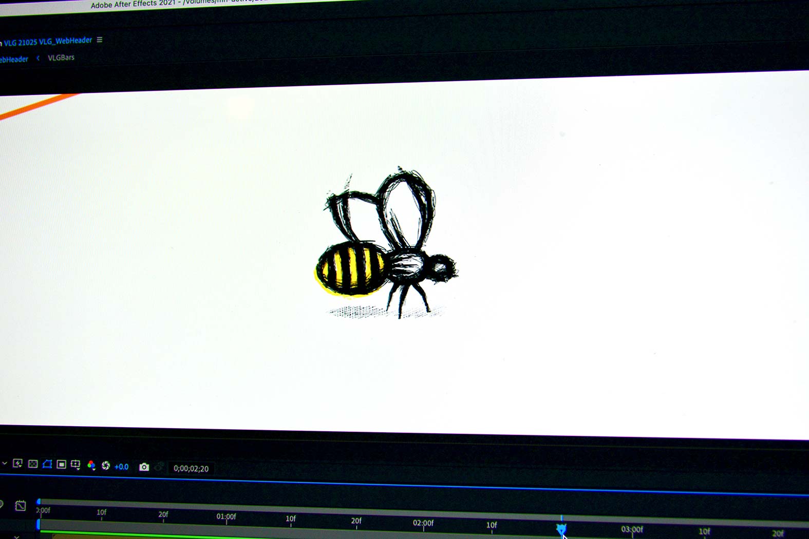Image resolution: width=809 pixels, height=539 pixels.
Task: Select the VLG_WebHeader composition tab
Action: tap(48, 42)
